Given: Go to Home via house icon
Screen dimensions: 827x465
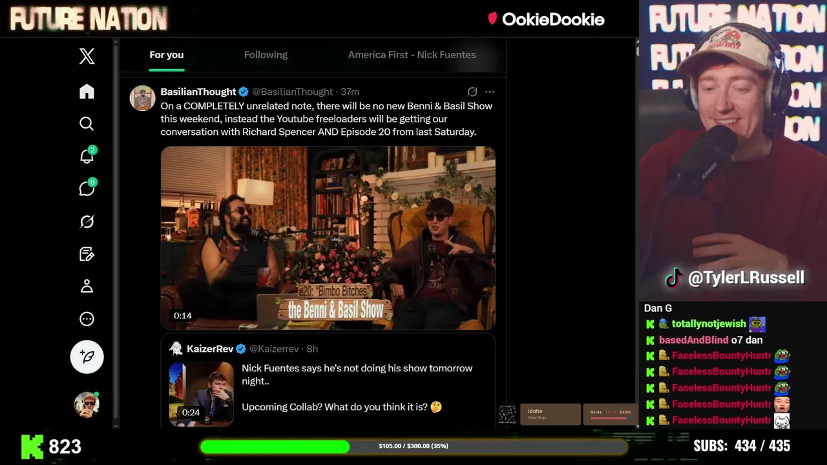Looking at the screenshot, I should tap(87, 91).
